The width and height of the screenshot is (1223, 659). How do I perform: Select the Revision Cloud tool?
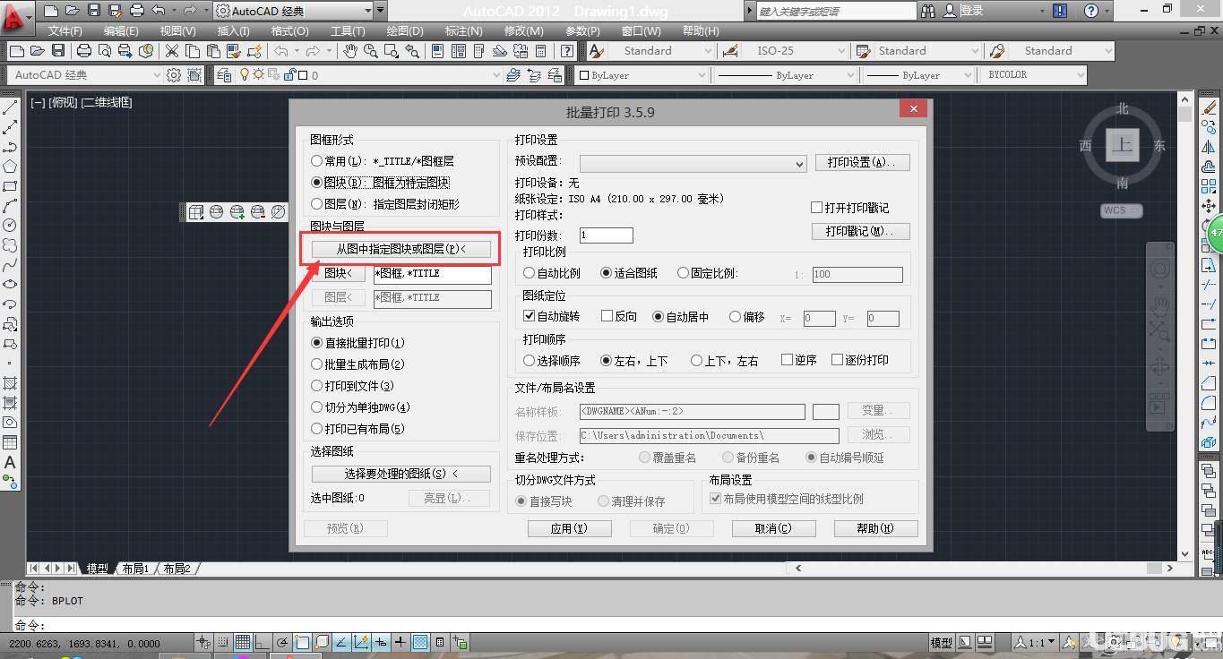10,245
